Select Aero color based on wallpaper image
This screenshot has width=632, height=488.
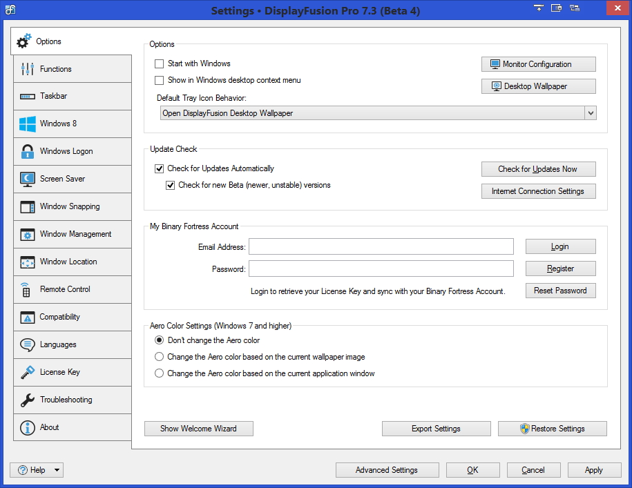160,358
